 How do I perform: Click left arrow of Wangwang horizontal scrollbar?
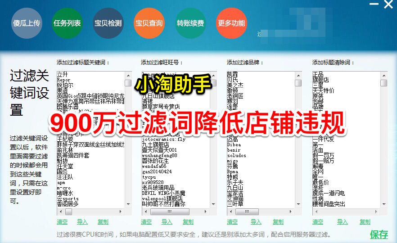tap(145, 211)
